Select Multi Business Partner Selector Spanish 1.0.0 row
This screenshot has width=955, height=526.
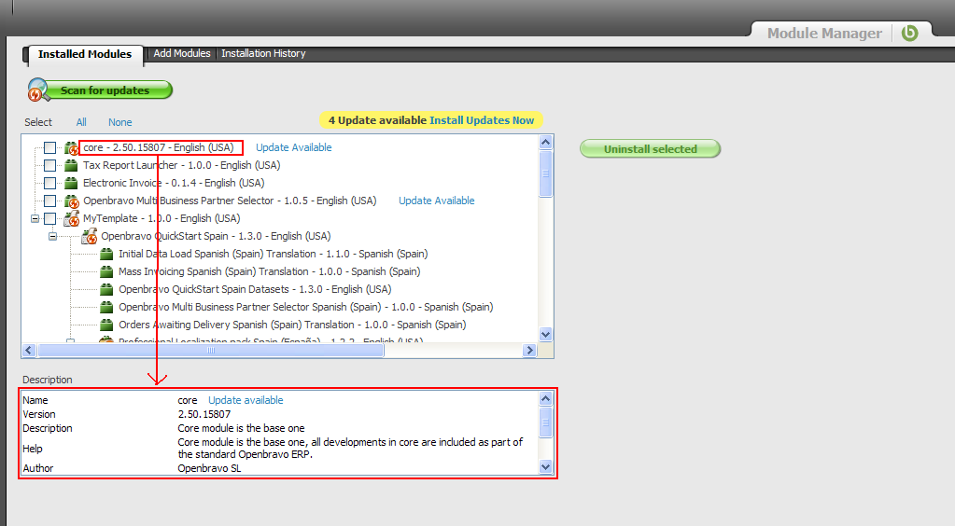[x=306, y=306]
